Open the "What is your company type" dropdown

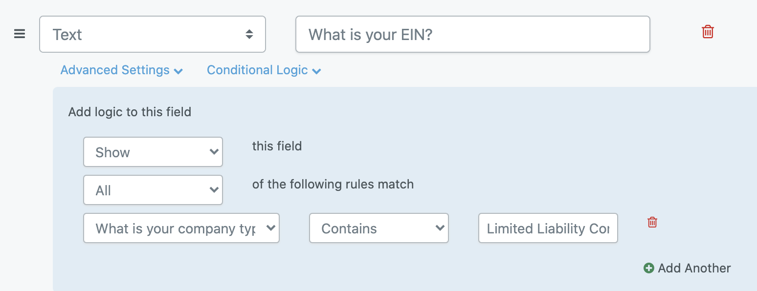(181, 228)
